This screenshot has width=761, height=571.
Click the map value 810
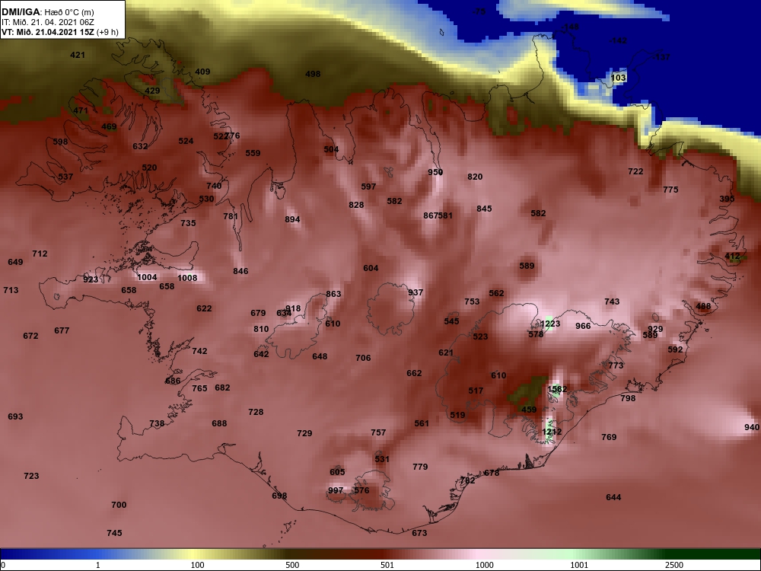[261, 329]
